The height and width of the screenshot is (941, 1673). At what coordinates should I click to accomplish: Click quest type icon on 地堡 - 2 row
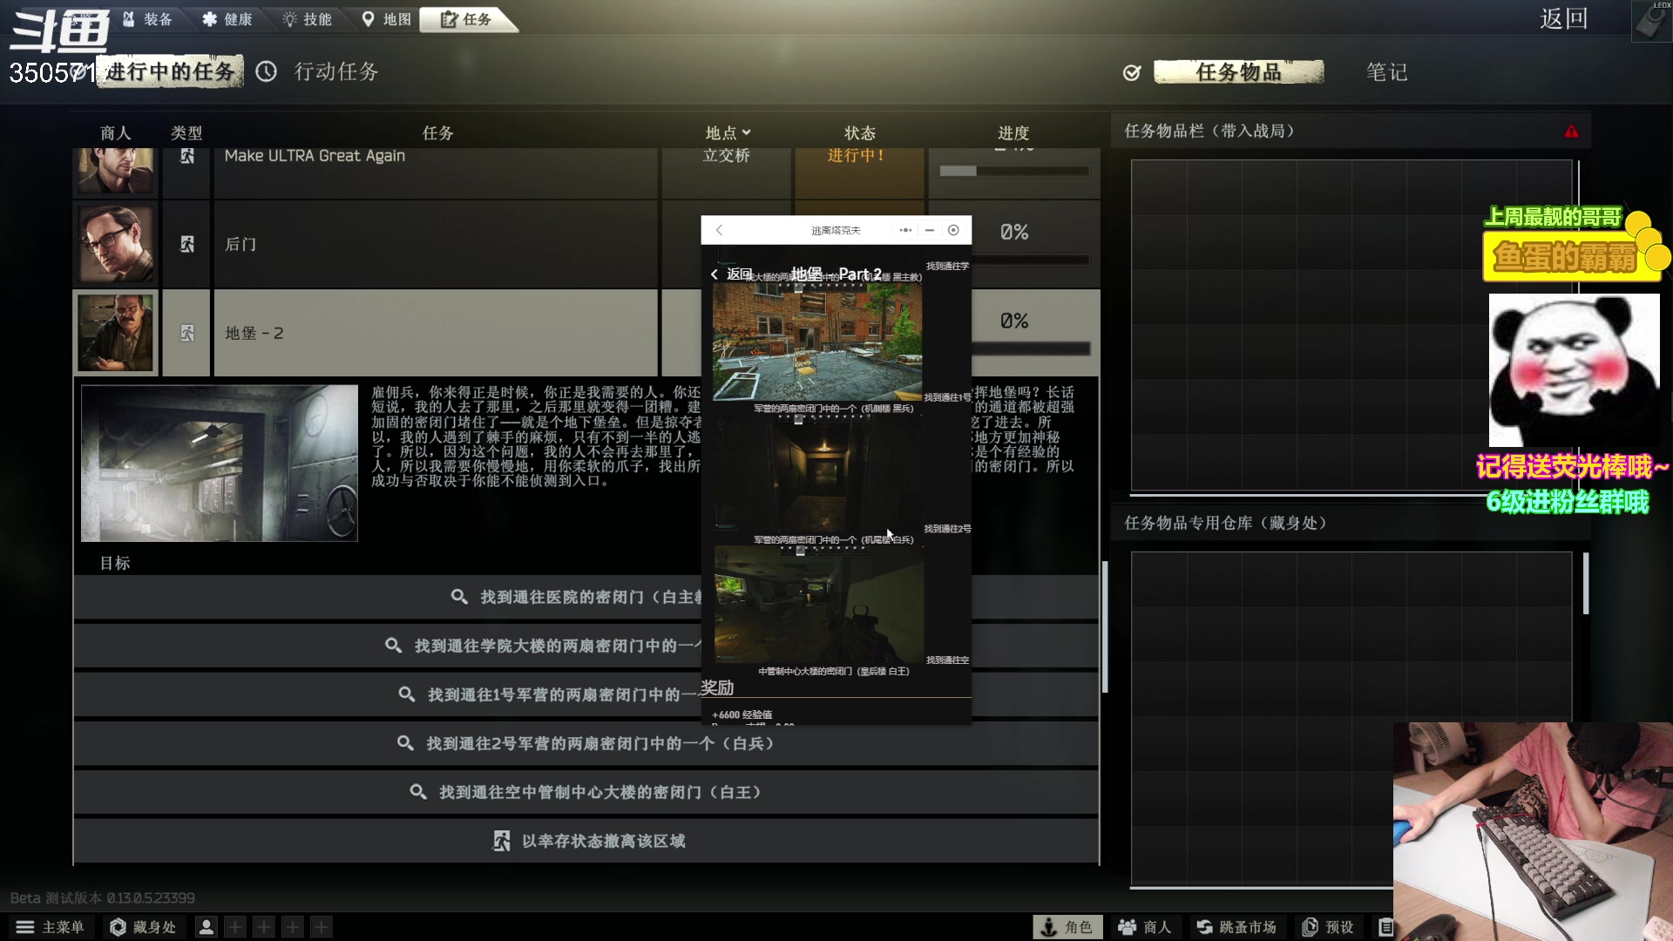pos(186,333)
